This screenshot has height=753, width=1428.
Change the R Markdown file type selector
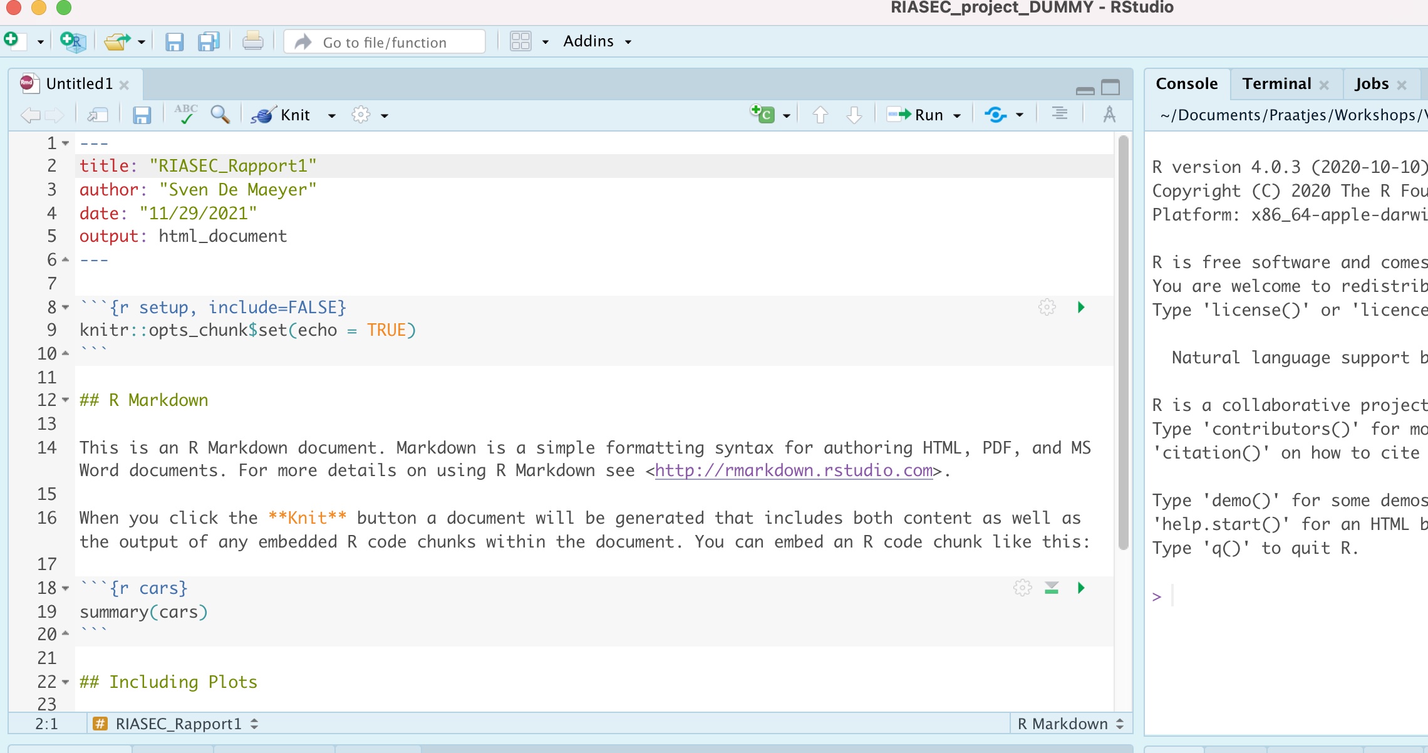coord(1070,724)
